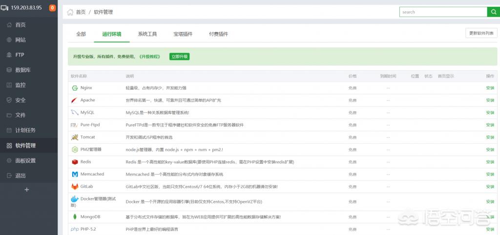
Task: Click the Memcached M icon
Action: (x=75, y=174)
